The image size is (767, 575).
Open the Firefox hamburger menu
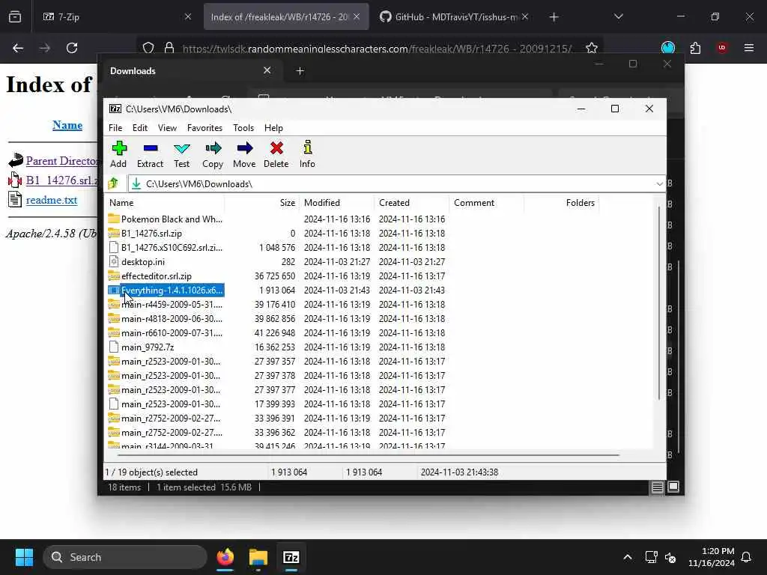[x=748, y=48]
